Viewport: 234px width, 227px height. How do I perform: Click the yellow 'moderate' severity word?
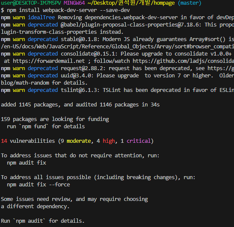[79, 141]
